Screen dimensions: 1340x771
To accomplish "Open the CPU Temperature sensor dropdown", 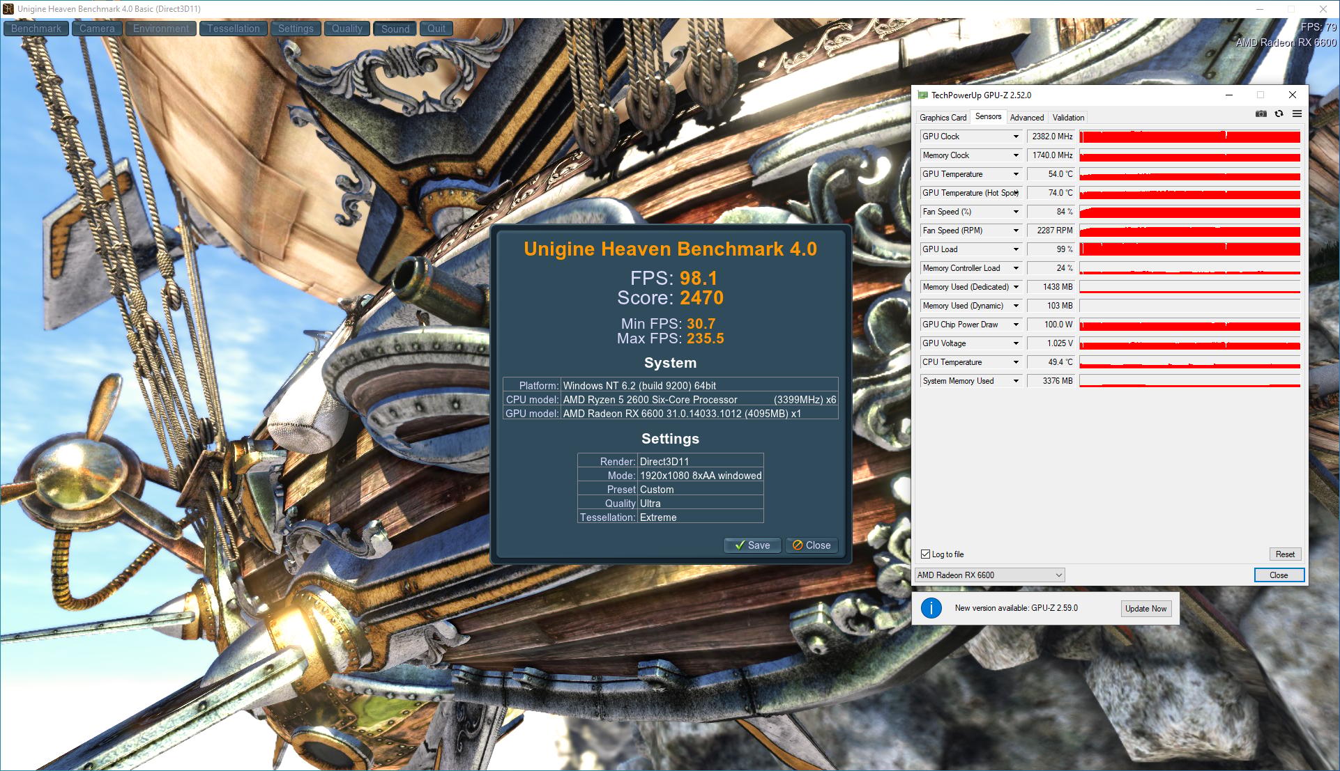I will [1016, 362].
